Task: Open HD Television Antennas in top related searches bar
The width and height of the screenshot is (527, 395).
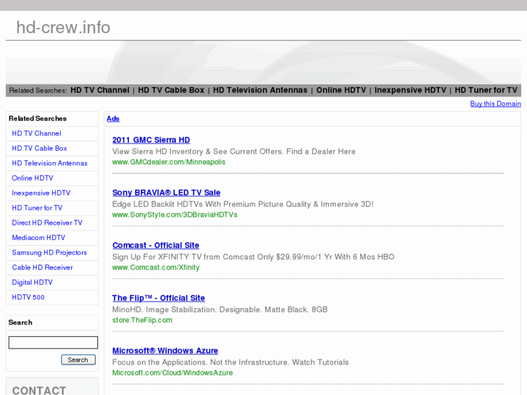Action: point(260,90)
